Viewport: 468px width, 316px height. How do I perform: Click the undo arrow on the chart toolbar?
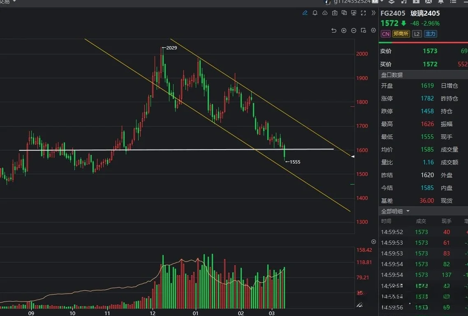(334, 30)
